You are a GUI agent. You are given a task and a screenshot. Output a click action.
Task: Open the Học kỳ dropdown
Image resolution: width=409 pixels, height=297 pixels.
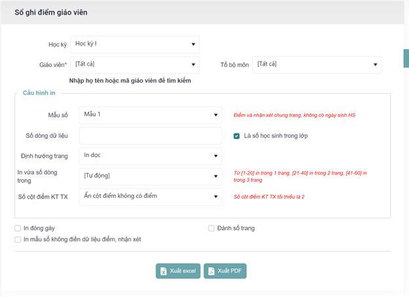(x=134, y=45)
